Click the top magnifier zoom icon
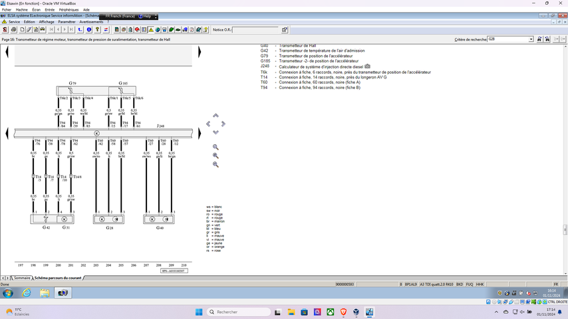This screenshot has height=319, width=568. tap(215, 147)
